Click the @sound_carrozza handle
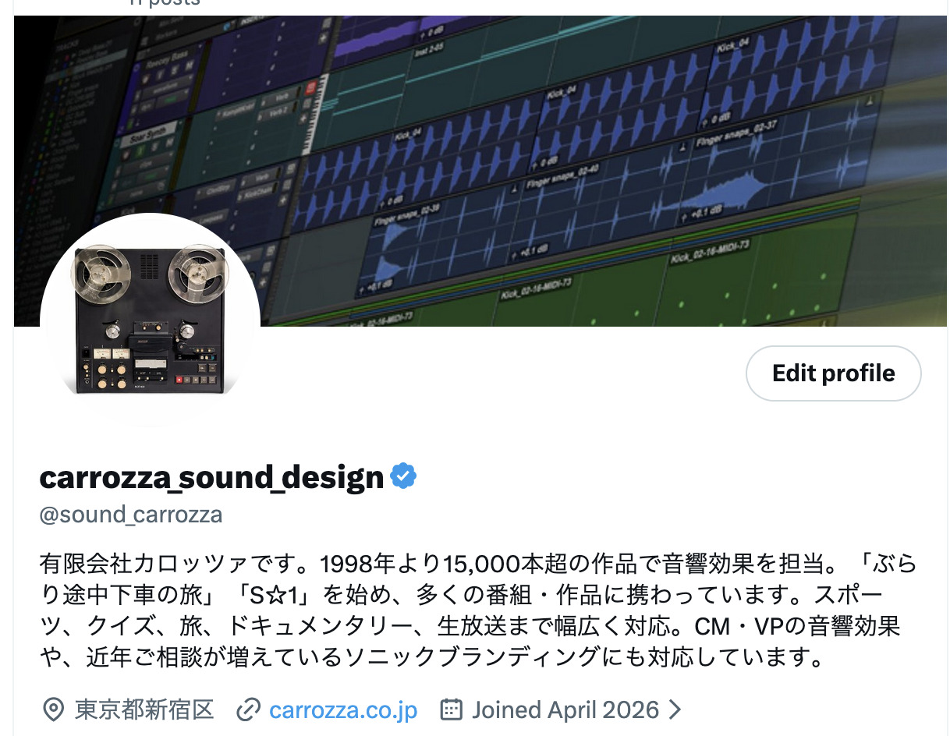This screenshot has height=736, width=950. click(x=131, y=515)
